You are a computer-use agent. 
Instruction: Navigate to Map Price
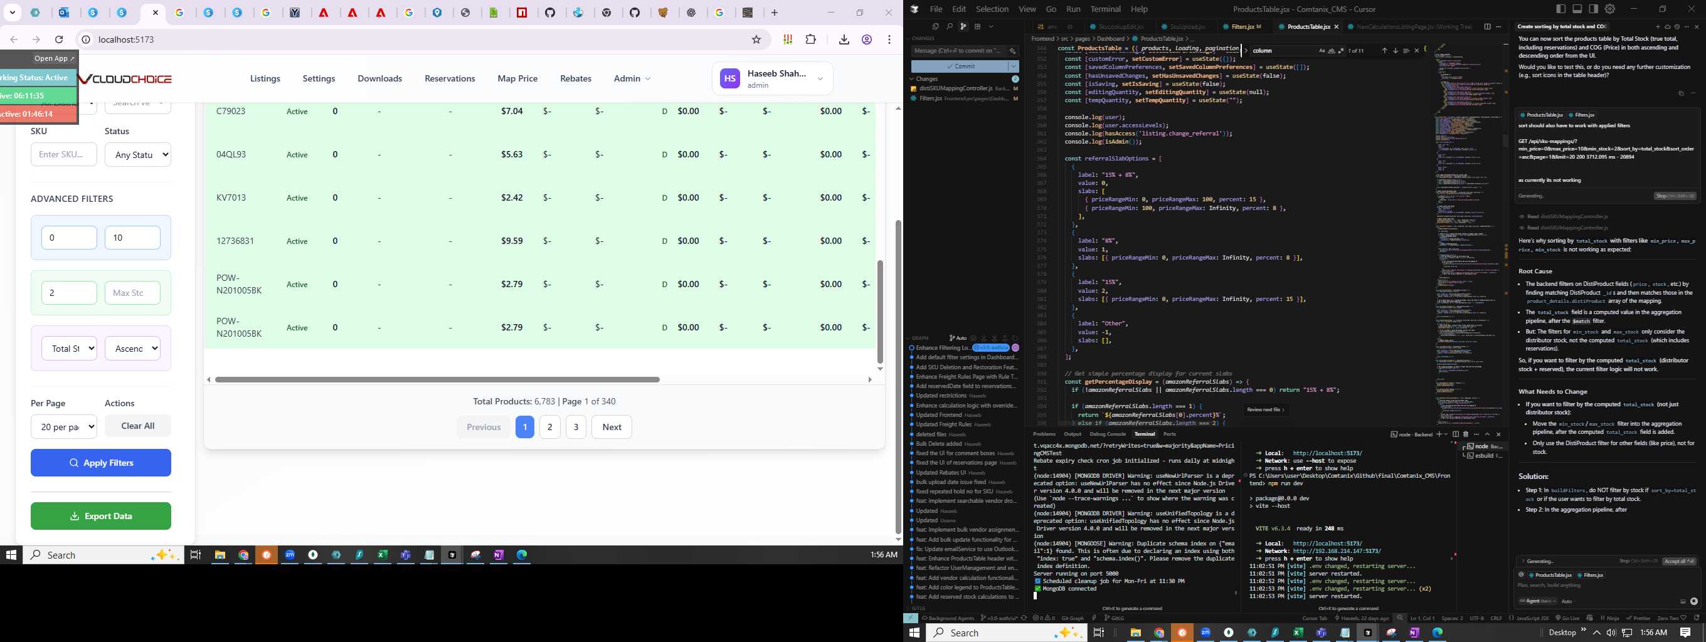(517, 78)
